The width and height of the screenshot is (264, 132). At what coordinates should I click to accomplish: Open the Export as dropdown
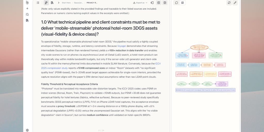140,3
